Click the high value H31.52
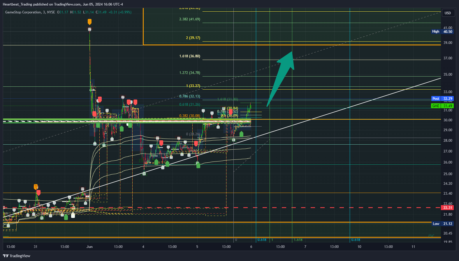The image size is (459, 261). tap(75, 12)
